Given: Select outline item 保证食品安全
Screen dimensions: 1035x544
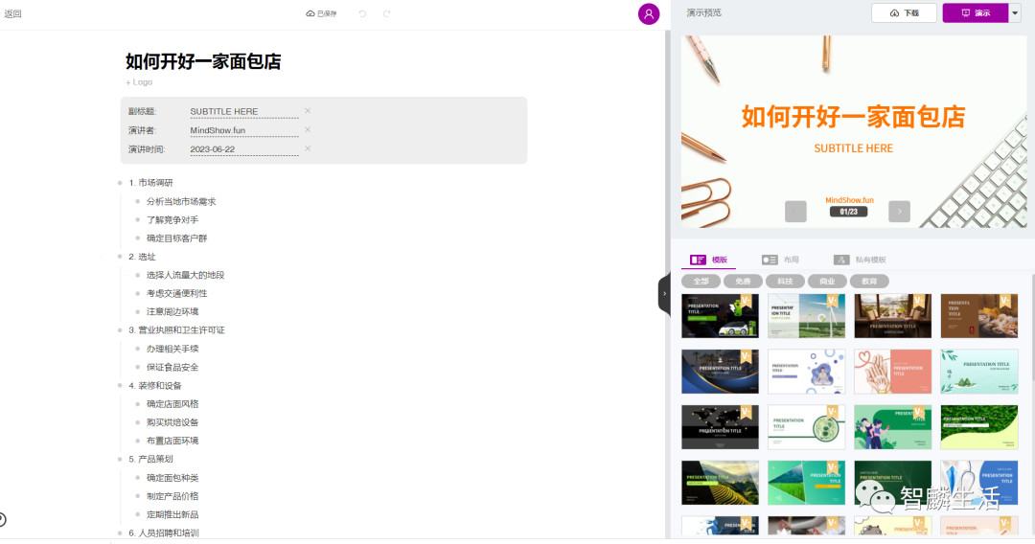Looking at the screenshot, I should coord(172,367).
